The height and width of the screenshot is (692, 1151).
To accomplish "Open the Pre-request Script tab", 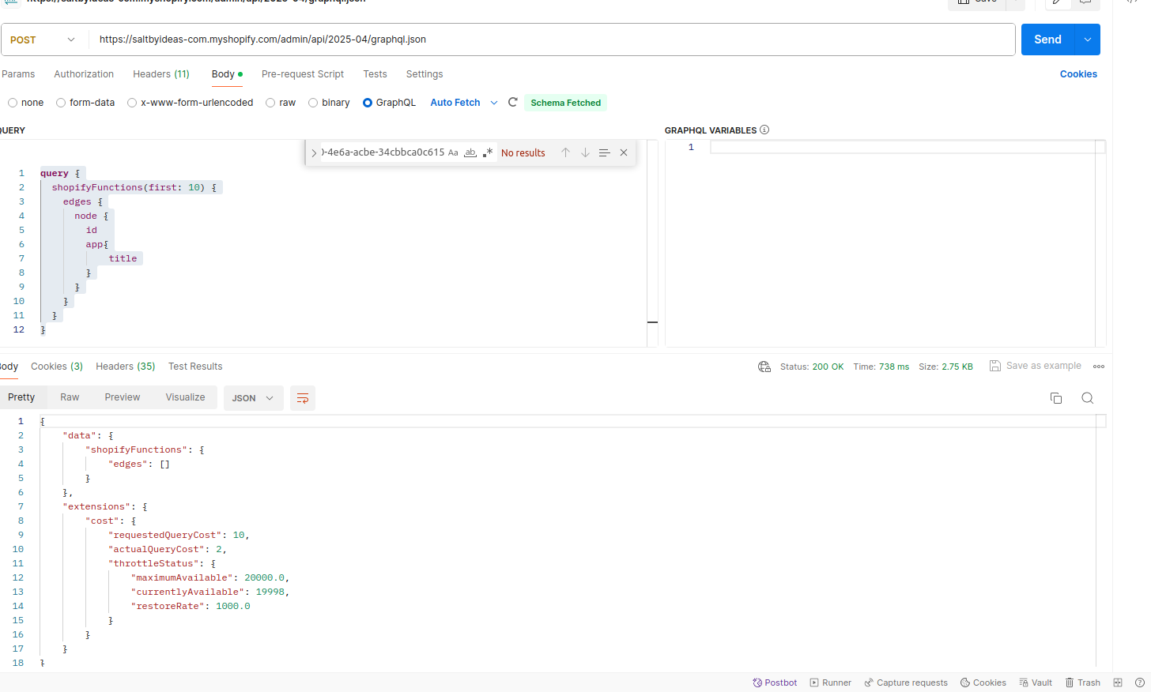I will pyautogui.click(x=303, y=74).
